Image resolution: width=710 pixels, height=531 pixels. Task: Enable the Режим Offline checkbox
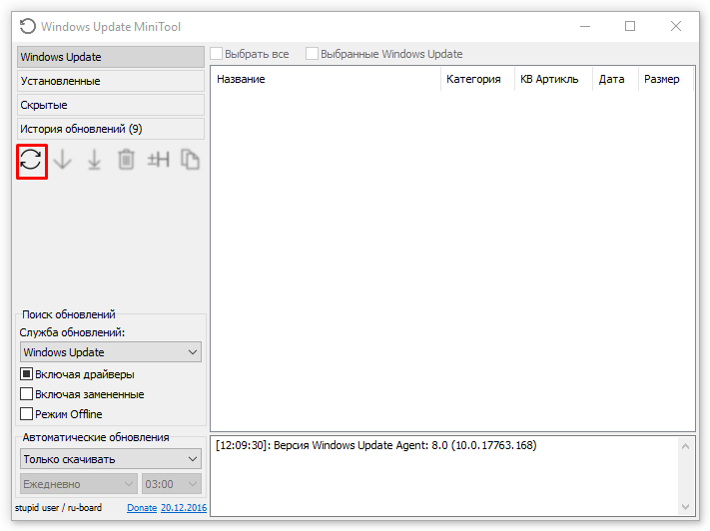[x=26, y=414]
